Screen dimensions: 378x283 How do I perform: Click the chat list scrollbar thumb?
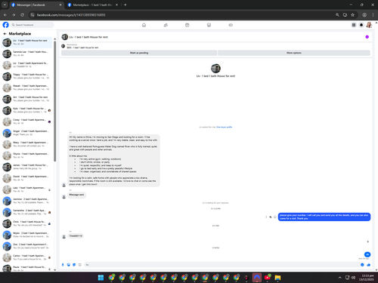[x=55, y=101]
